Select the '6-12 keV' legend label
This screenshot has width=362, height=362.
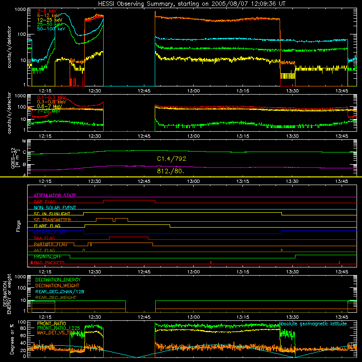[x=48, y=15]
